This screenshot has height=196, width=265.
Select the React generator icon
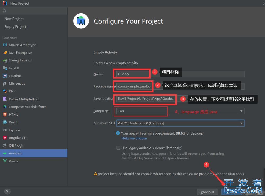coord(5,122)
